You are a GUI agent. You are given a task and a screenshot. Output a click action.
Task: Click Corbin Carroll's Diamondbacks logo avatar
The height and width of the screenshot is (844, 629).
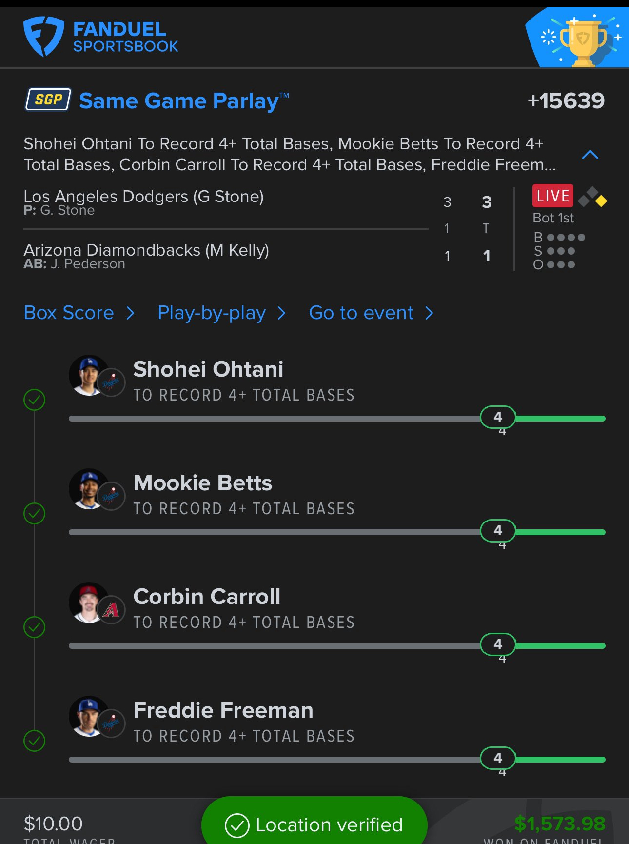coord(111,610)
